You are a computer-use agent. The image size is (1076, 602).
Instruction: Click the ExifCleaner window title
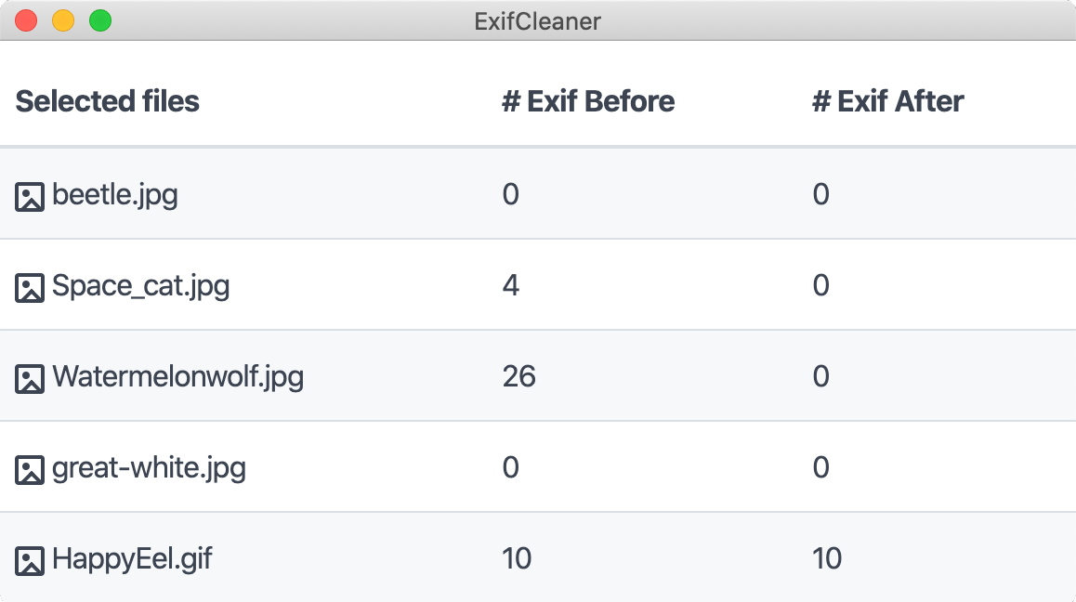[x=538, y=20]
